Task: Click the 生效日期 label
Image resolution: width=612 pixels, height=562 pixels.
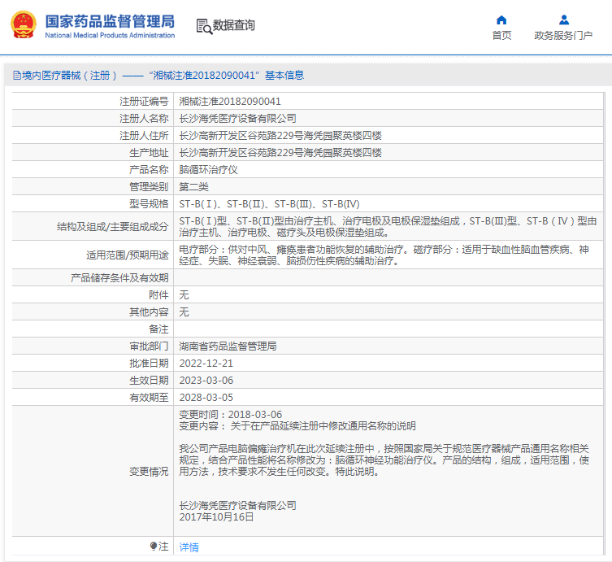Action: 149,381
